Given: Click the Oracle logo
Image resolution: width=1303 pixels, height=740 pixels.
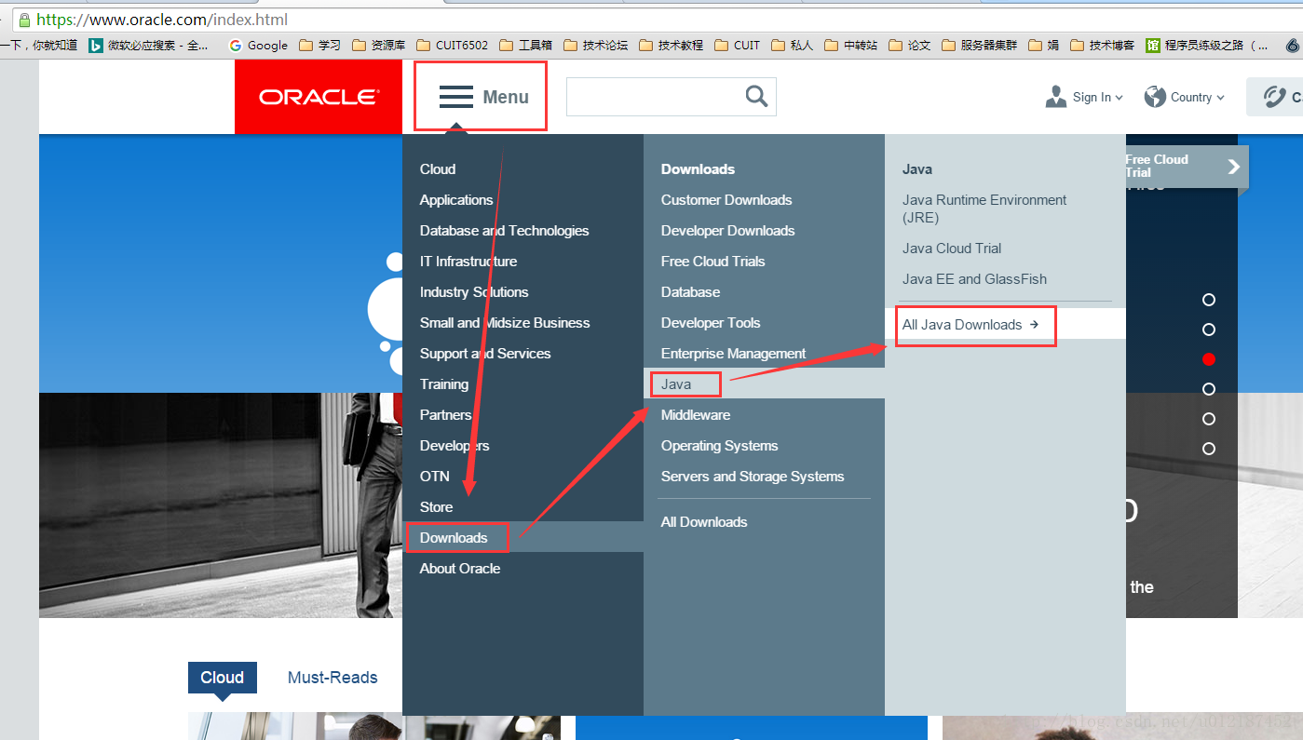Looking at the screenshot, I should click(319, 97).
